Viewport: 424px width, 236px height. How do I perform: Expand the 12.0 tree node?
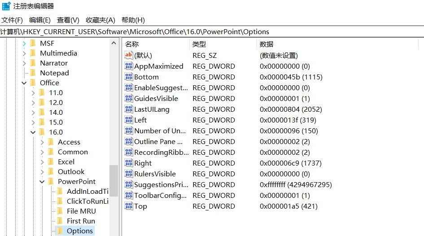[x=33, y=103]
